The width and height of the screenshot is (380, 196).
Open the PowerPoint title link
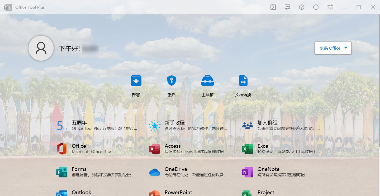pyautogui.click(x=178, y=192)
